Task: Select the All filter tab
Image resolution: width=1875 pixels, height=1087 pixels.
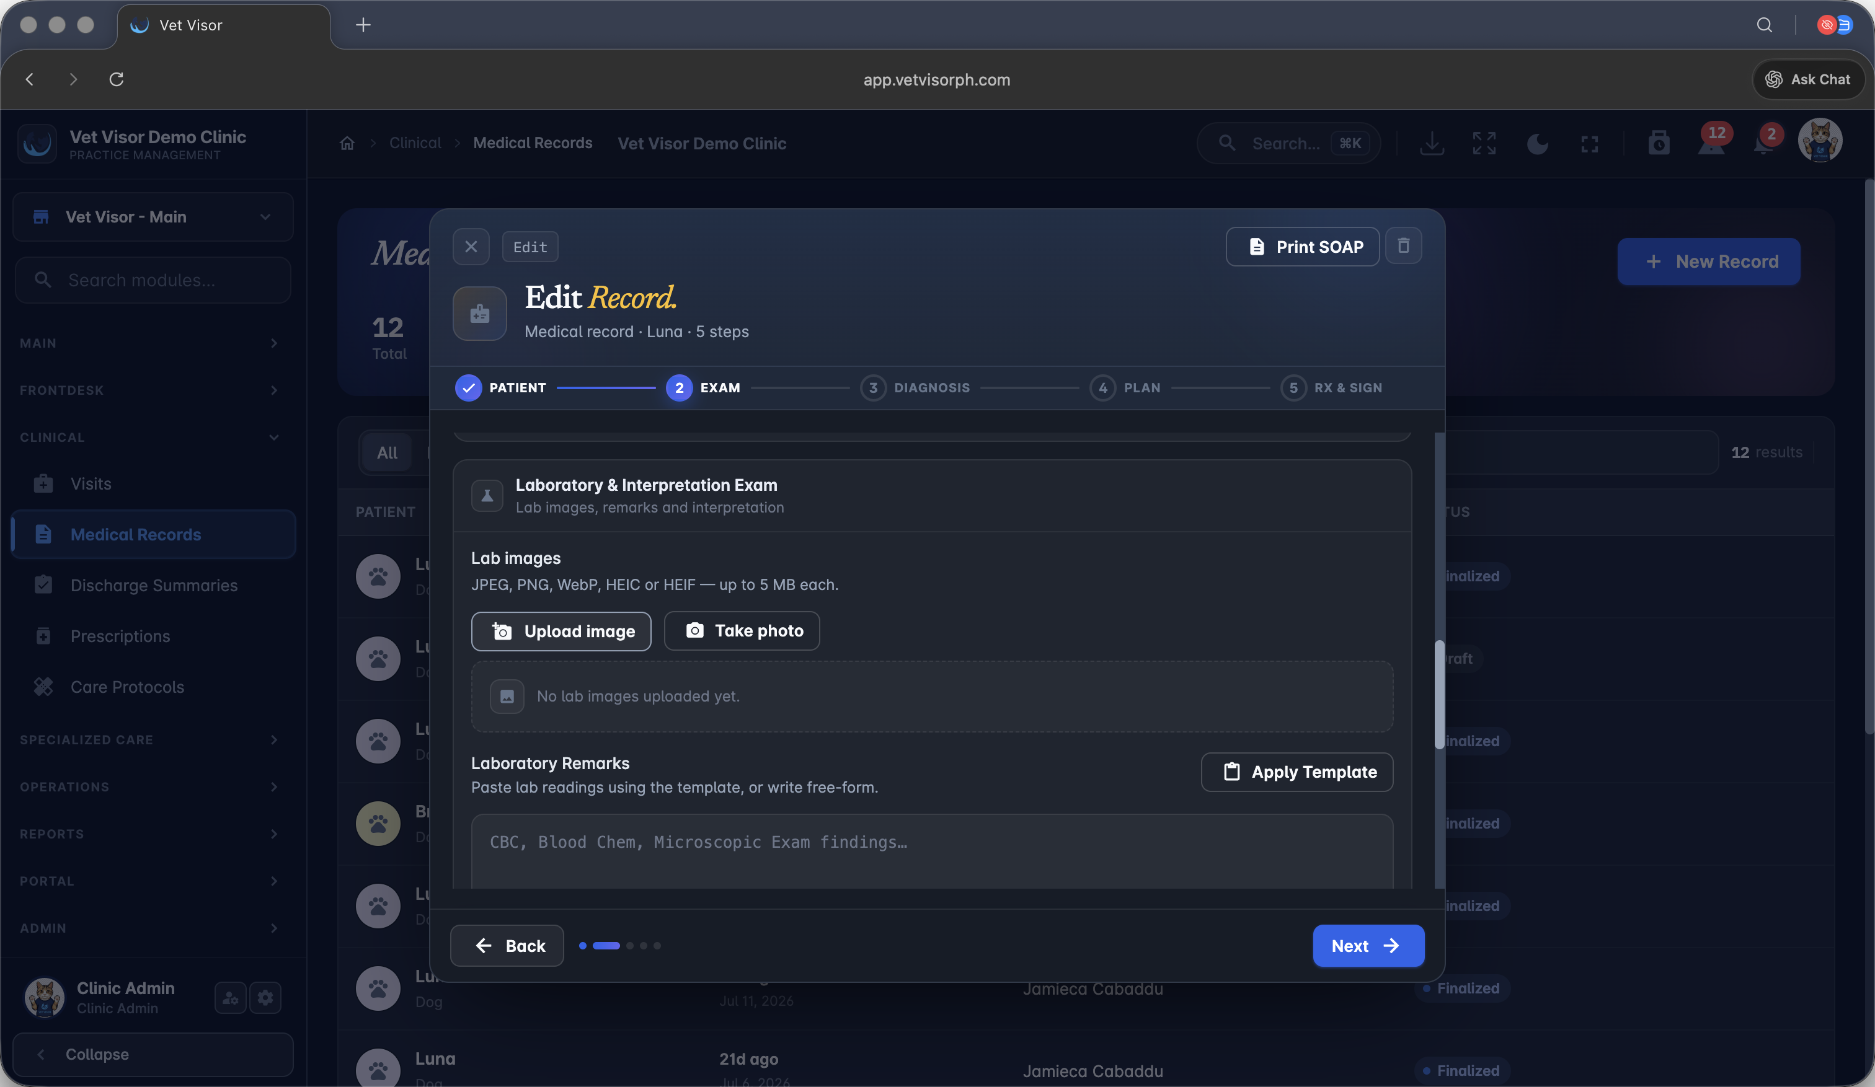Action: pos(387,452)
